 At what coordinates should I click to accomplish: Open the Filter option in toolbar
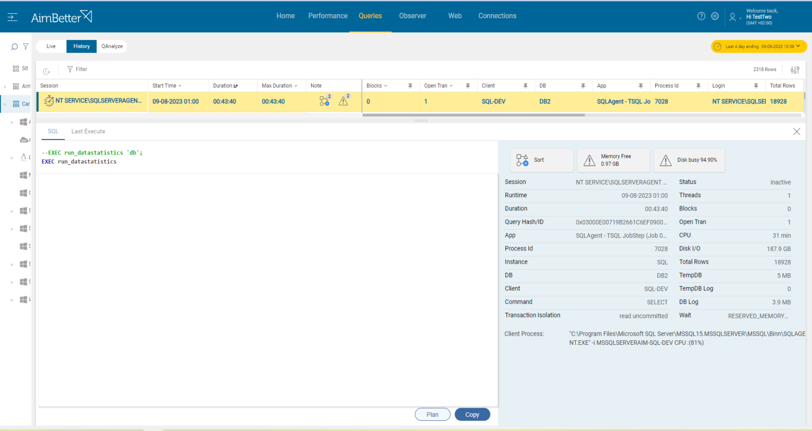pos(77,69)
